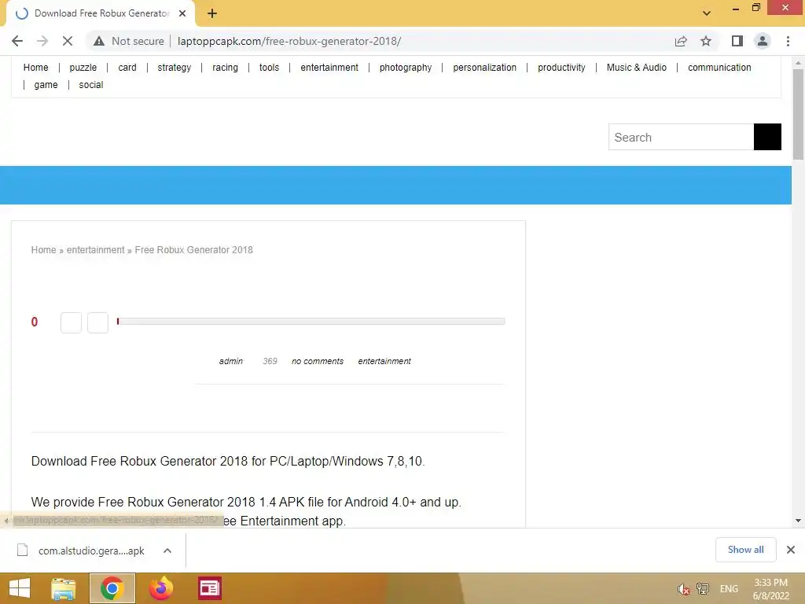Open File Explorer from taskbar

coord(63,588)
